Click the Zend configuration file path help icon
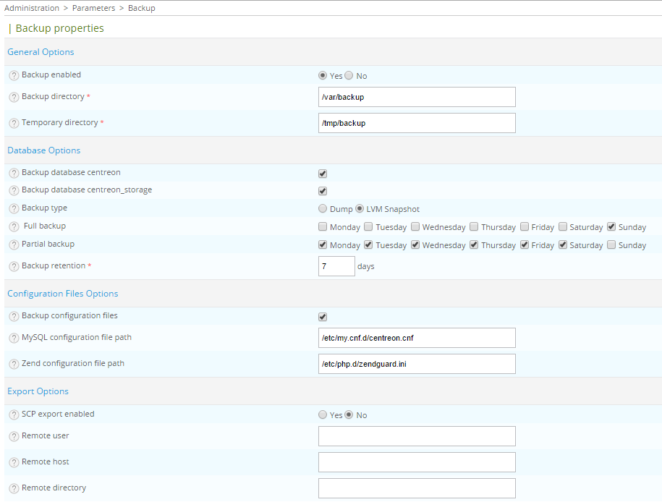The image size is (662, 502). tap(14, 363)
